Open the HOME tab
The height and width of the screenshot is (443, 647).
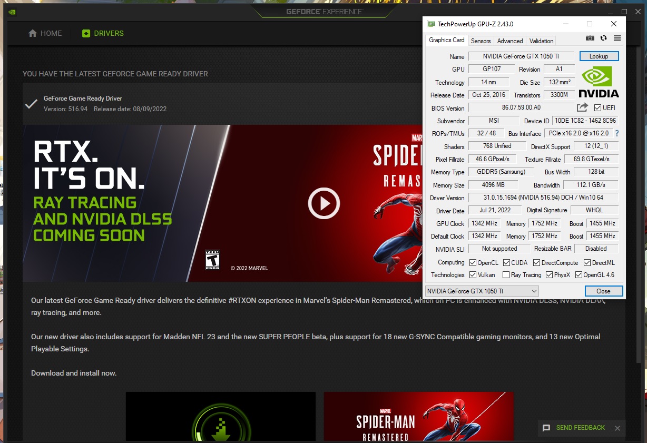(x=45, y=33)
